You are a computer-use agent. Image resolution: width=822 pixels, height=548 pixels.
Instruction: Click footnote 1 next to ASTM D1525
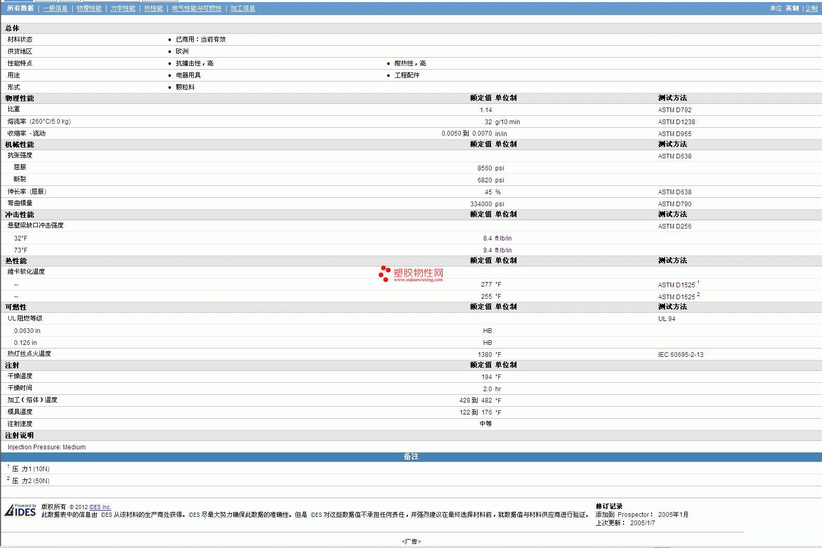698,283
